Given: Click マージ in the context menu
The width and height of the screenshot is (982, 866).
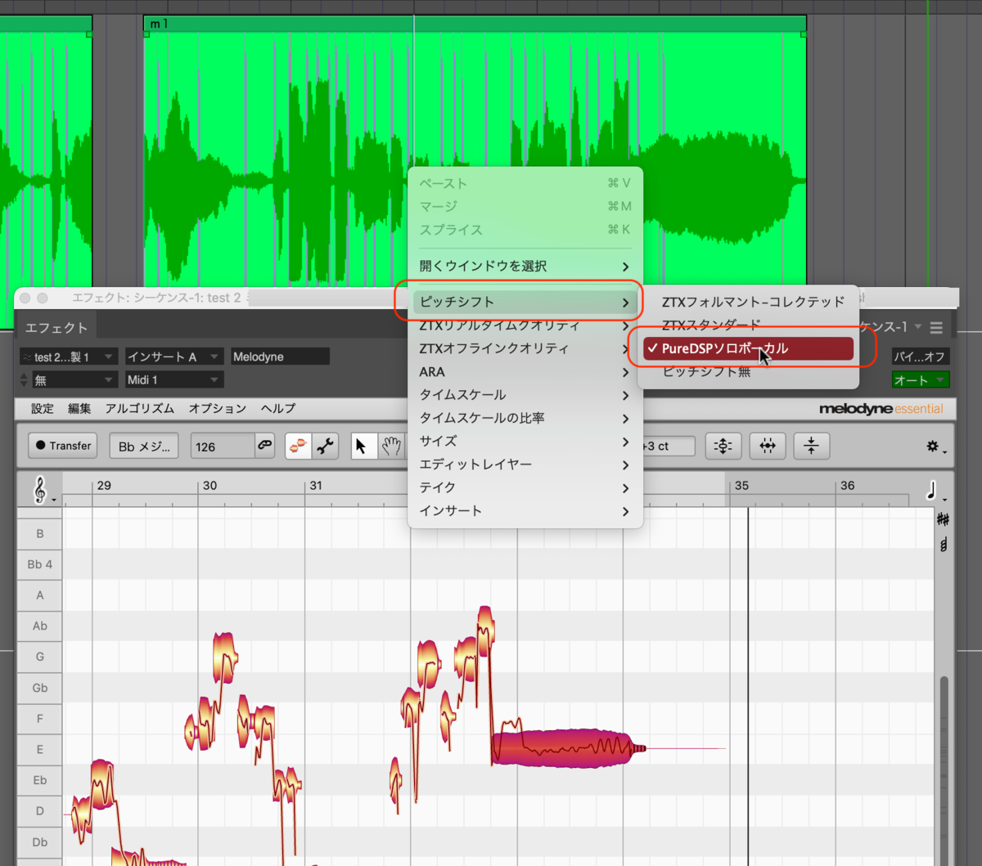Looking at the screenshot, I should click(x=525, y=206).
